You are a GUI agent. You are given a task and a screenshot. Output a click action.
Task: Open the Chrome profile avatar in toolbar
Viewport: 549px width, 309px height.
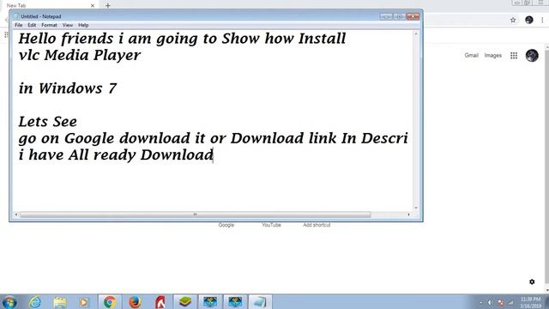point(529,20)
